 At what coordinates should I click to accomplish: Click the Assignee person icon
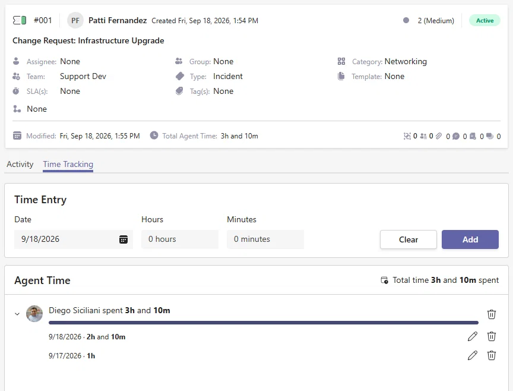point(16,61)
